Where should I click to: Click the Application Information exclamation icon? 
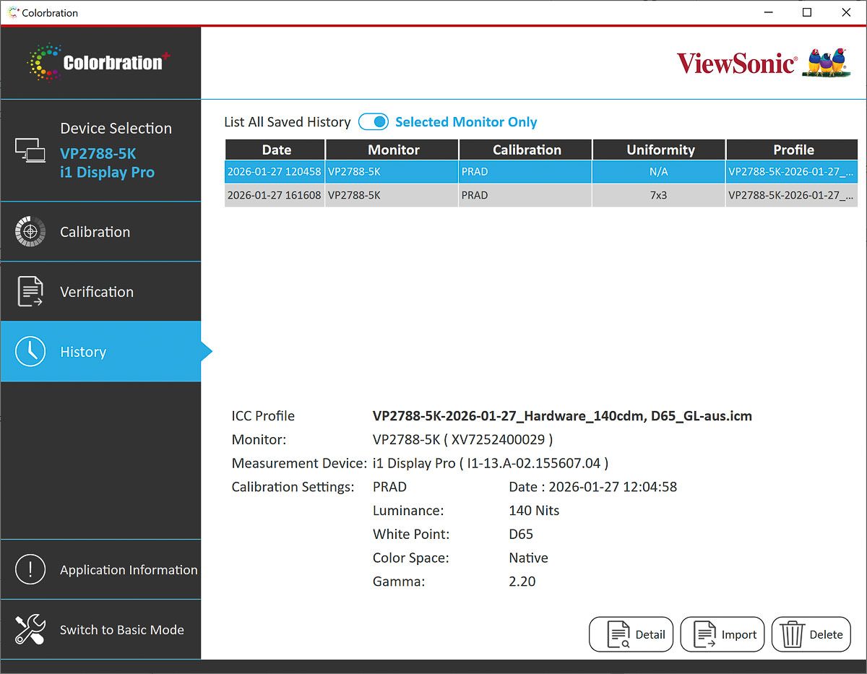point(30,570)
